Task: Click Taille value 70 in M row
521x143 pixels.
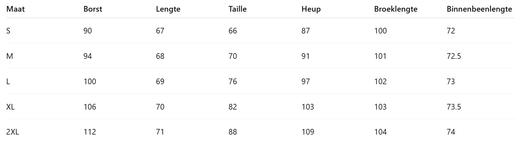Action: point(233,56)
